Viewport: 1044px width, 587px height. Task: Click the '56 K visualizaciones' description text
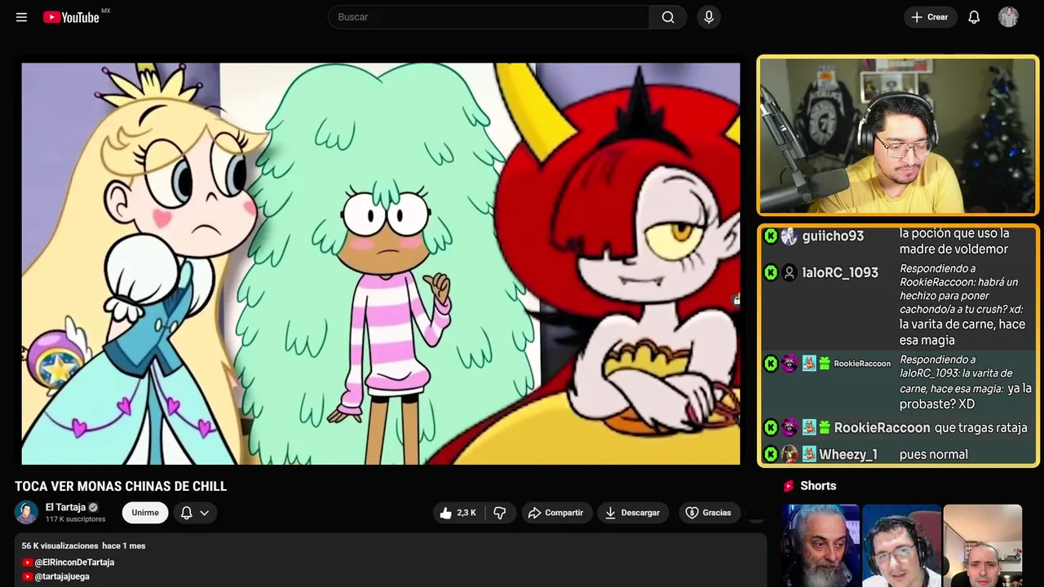[60, 545]
